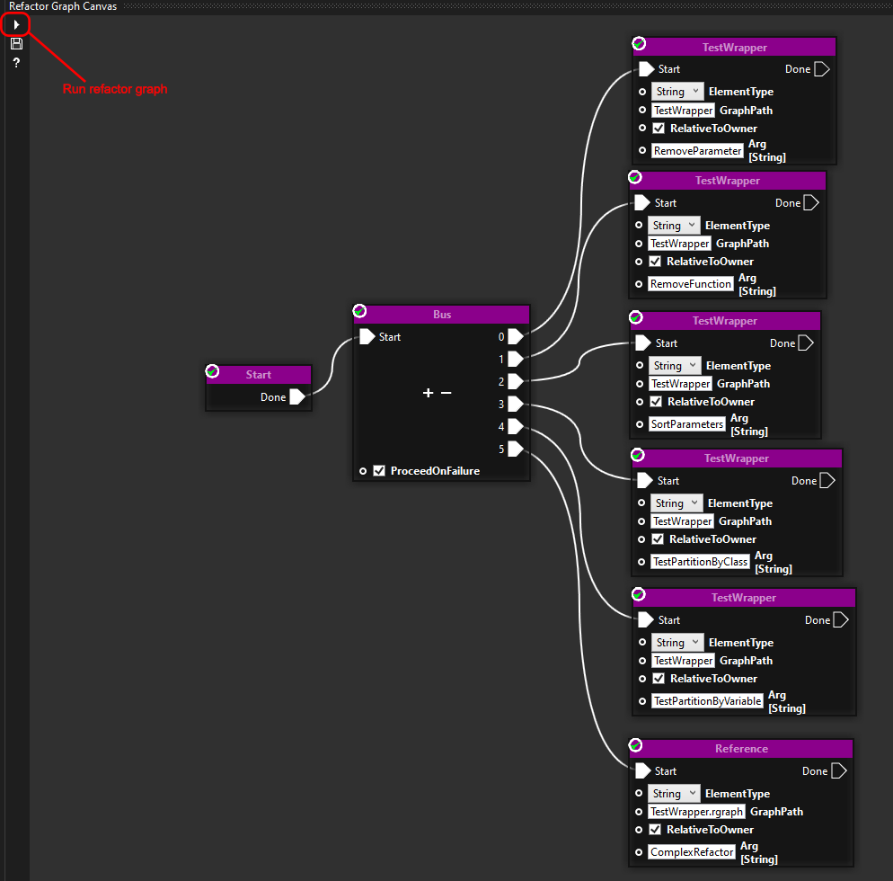
Task: Click Done pin of TestPartitionByVariable node
Action: click(x=841, y=620)
